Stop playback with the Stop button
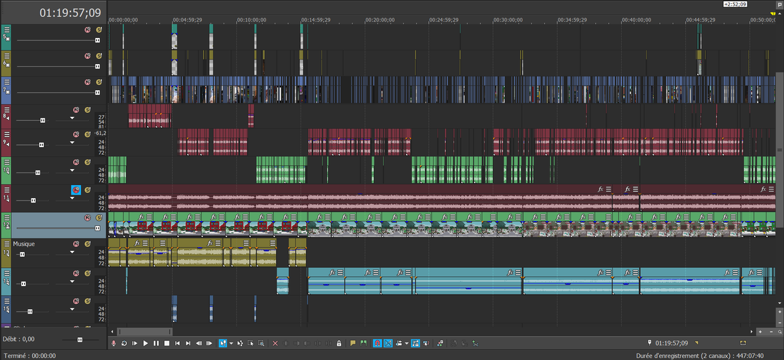The width and height of the screenshot is (784, 360). click(x=167, y=343)
